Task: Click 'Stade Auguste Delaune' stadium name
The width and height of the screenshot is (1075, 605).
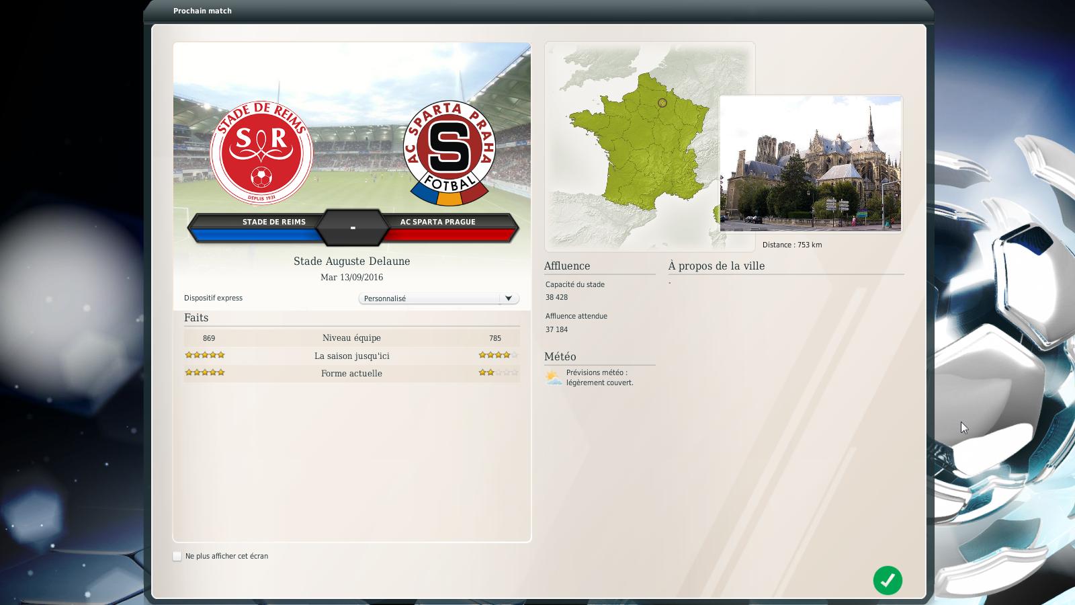Action: click(x=352, y=261)
